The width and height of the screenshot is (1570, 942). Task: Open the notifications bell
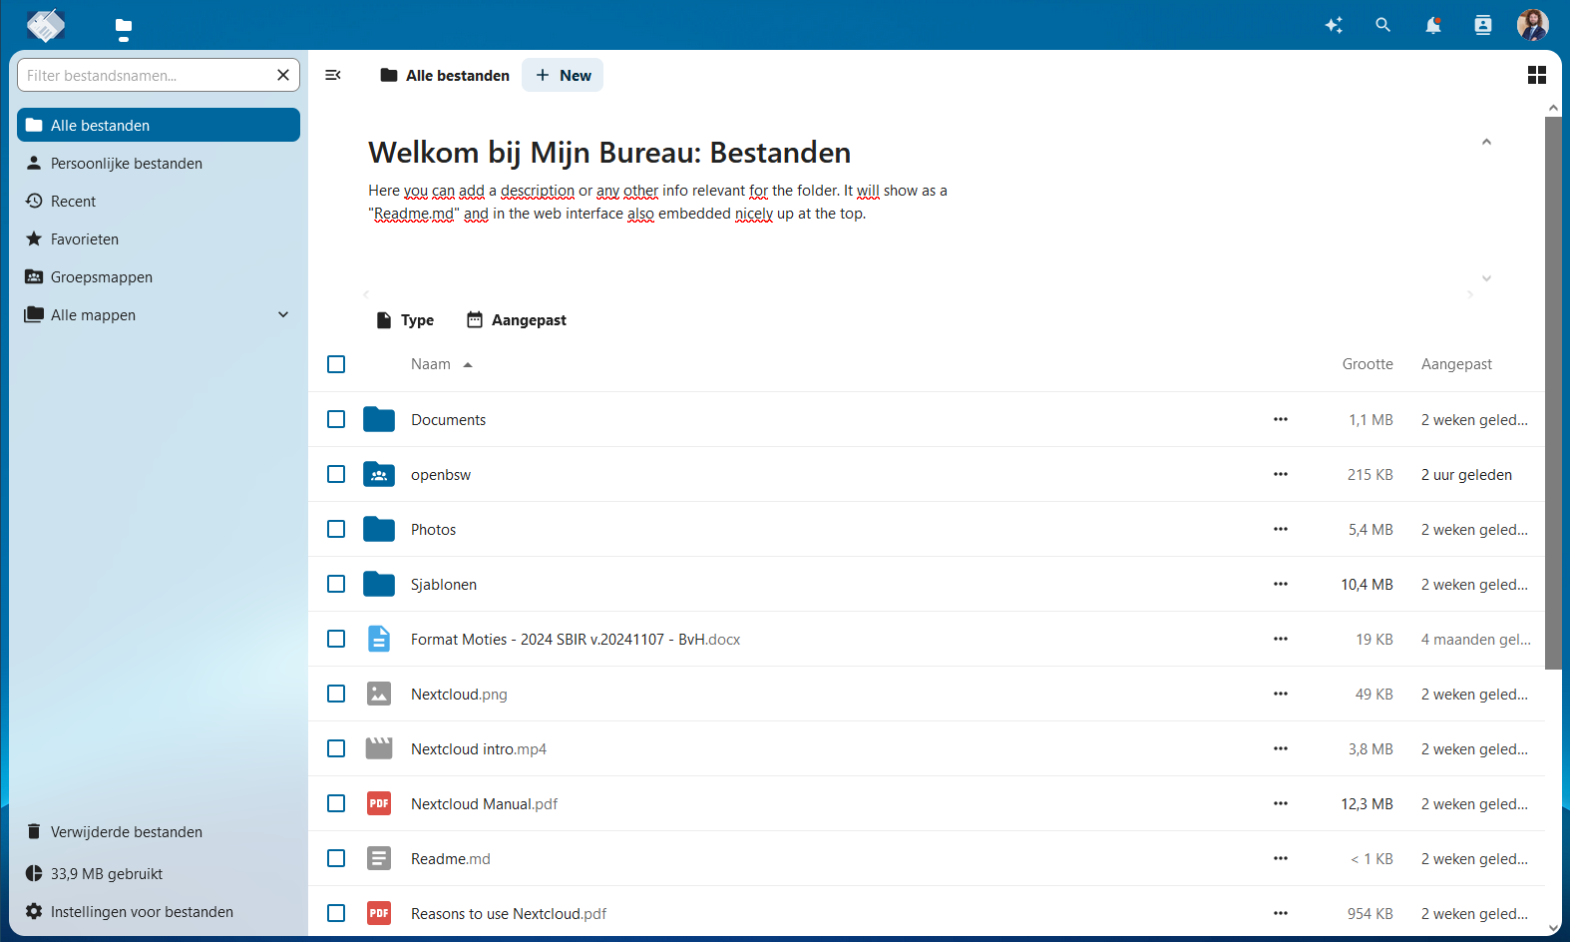point(1433,25)
